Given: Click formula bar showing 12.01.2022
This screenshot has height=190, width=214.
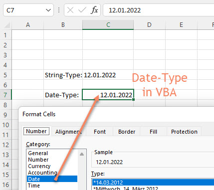Looking at the screenshot, I should [159, 10].
